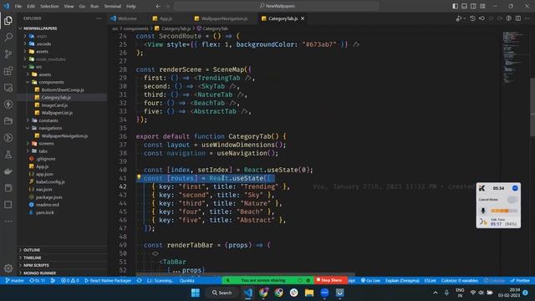The width and height of the screenshot is (535, 301).
Task: Toggle Cancel Noise switch in Krisp widget
Action: tap(512, 199)
